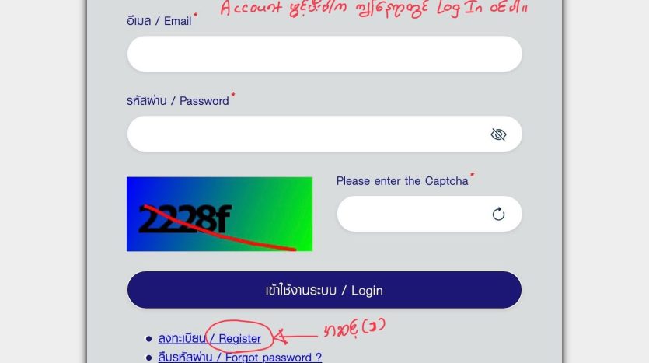The image size is (649, 363).
Task: Click the อีเมล / Email field label
Action: pyautogui.click(x=159, y=21)
